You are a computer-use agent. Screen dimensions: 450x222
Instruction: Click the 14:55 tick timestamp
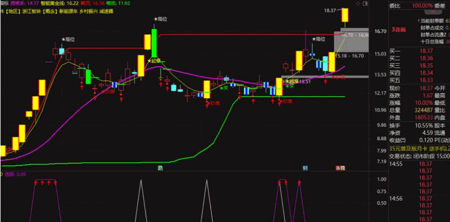396,164
